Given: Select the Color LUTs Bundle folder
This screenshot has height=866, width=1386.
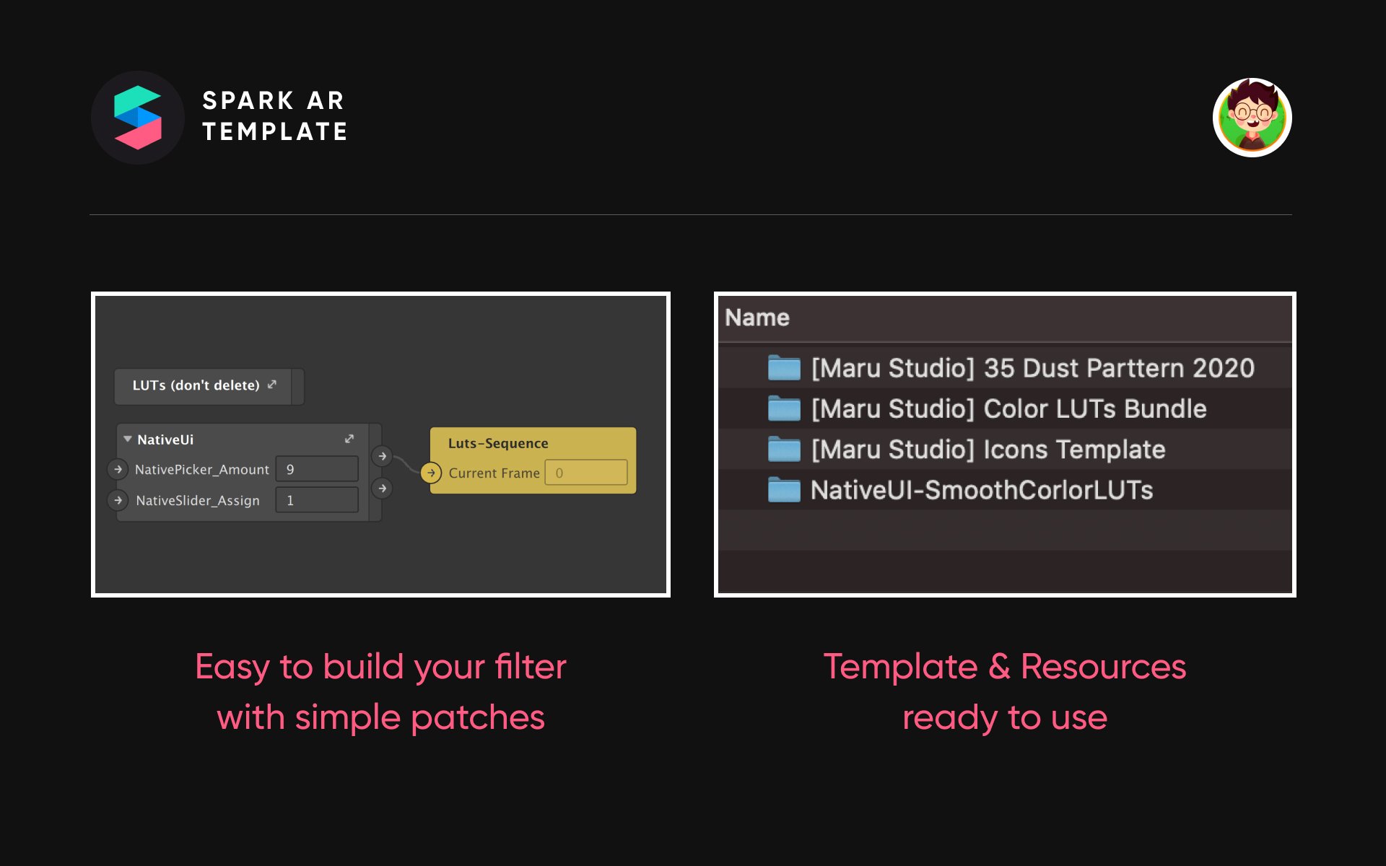Looking at the screenshot, I should (1008, 409).
